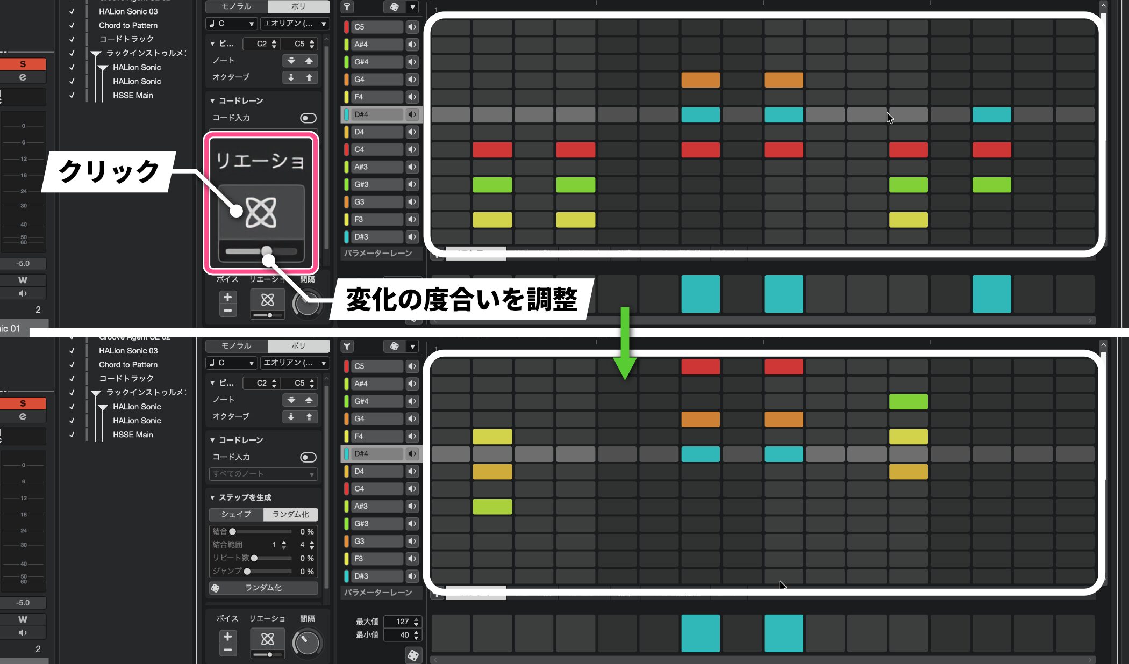1129x664 pixels.
Task: Mute the top C5 lane speaker icon
Action: tap(412, 27)
